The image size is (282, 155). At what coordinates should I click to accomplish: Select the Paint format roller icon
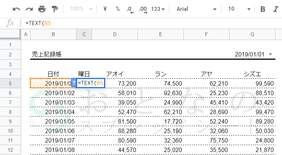(55, 9)
